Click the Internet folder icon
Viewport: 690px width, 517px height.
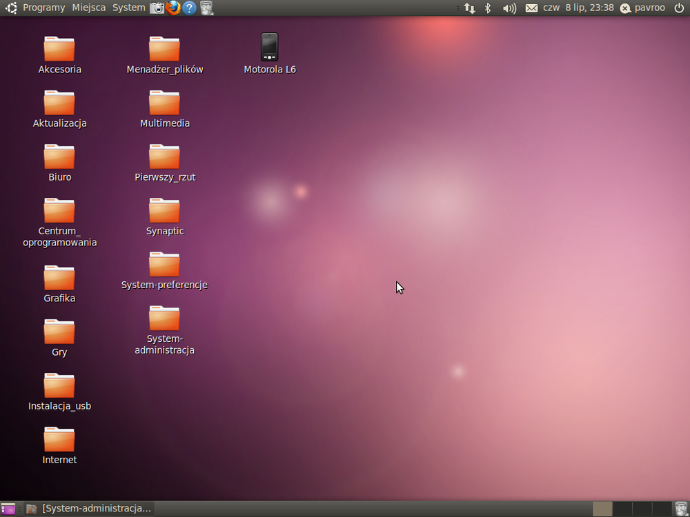click(59, 440)
